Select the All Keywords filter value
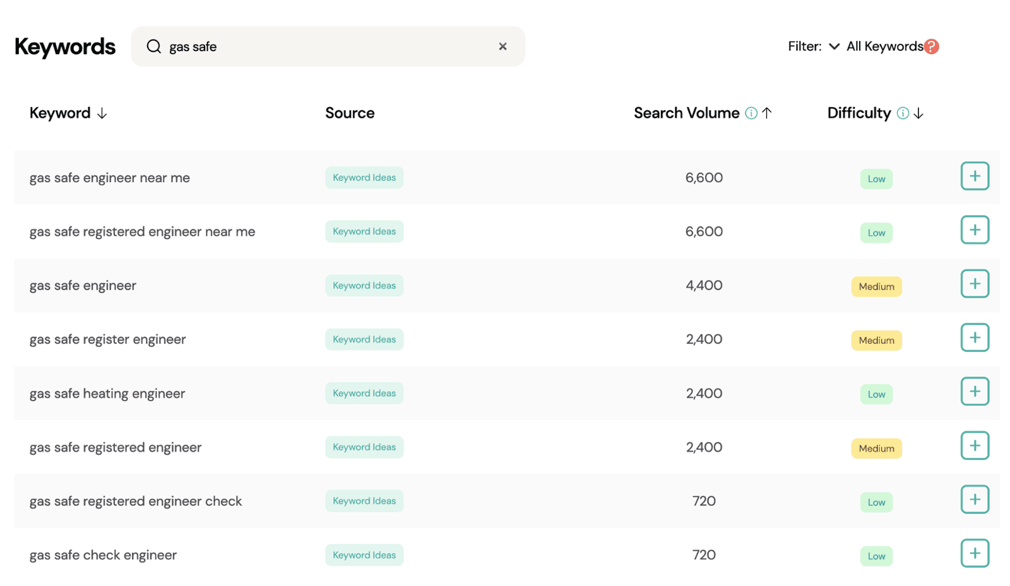Viewport: 1010px width, 586px height. pyautogui.click(x=884, y=46)
